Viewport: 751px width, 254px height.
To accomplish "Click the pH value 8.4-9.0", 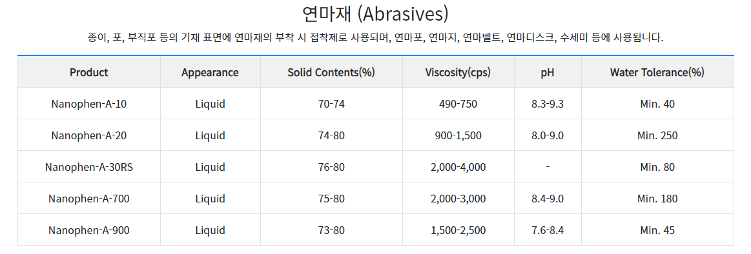I will point(548,199).
